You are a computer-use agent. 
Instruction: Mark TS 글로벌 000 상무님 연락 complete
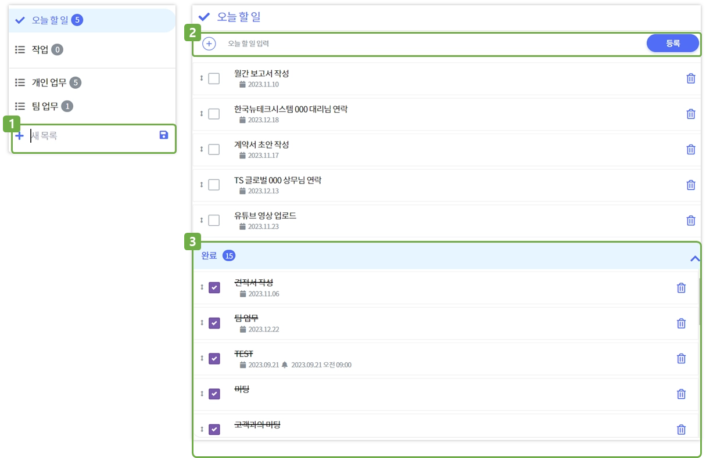(214, 185)
